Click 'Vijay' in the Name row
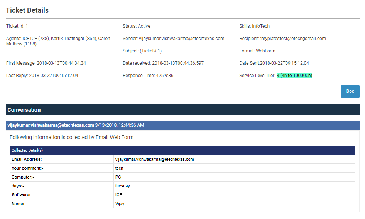Screen dimensions: 365x219 120,204
